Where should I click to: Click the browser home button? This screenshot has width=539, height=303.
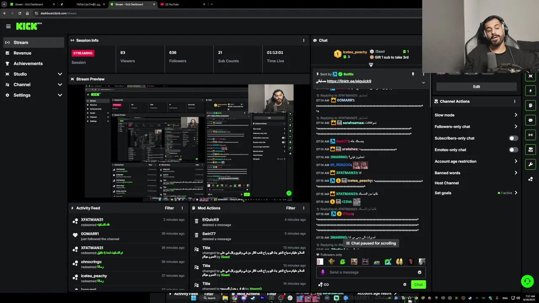pos(27,13)
